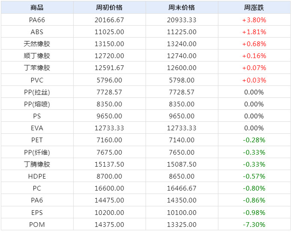292x232 pixels.
Task: Click the 丁腈橡胶 row label
Action: [37, 164]
